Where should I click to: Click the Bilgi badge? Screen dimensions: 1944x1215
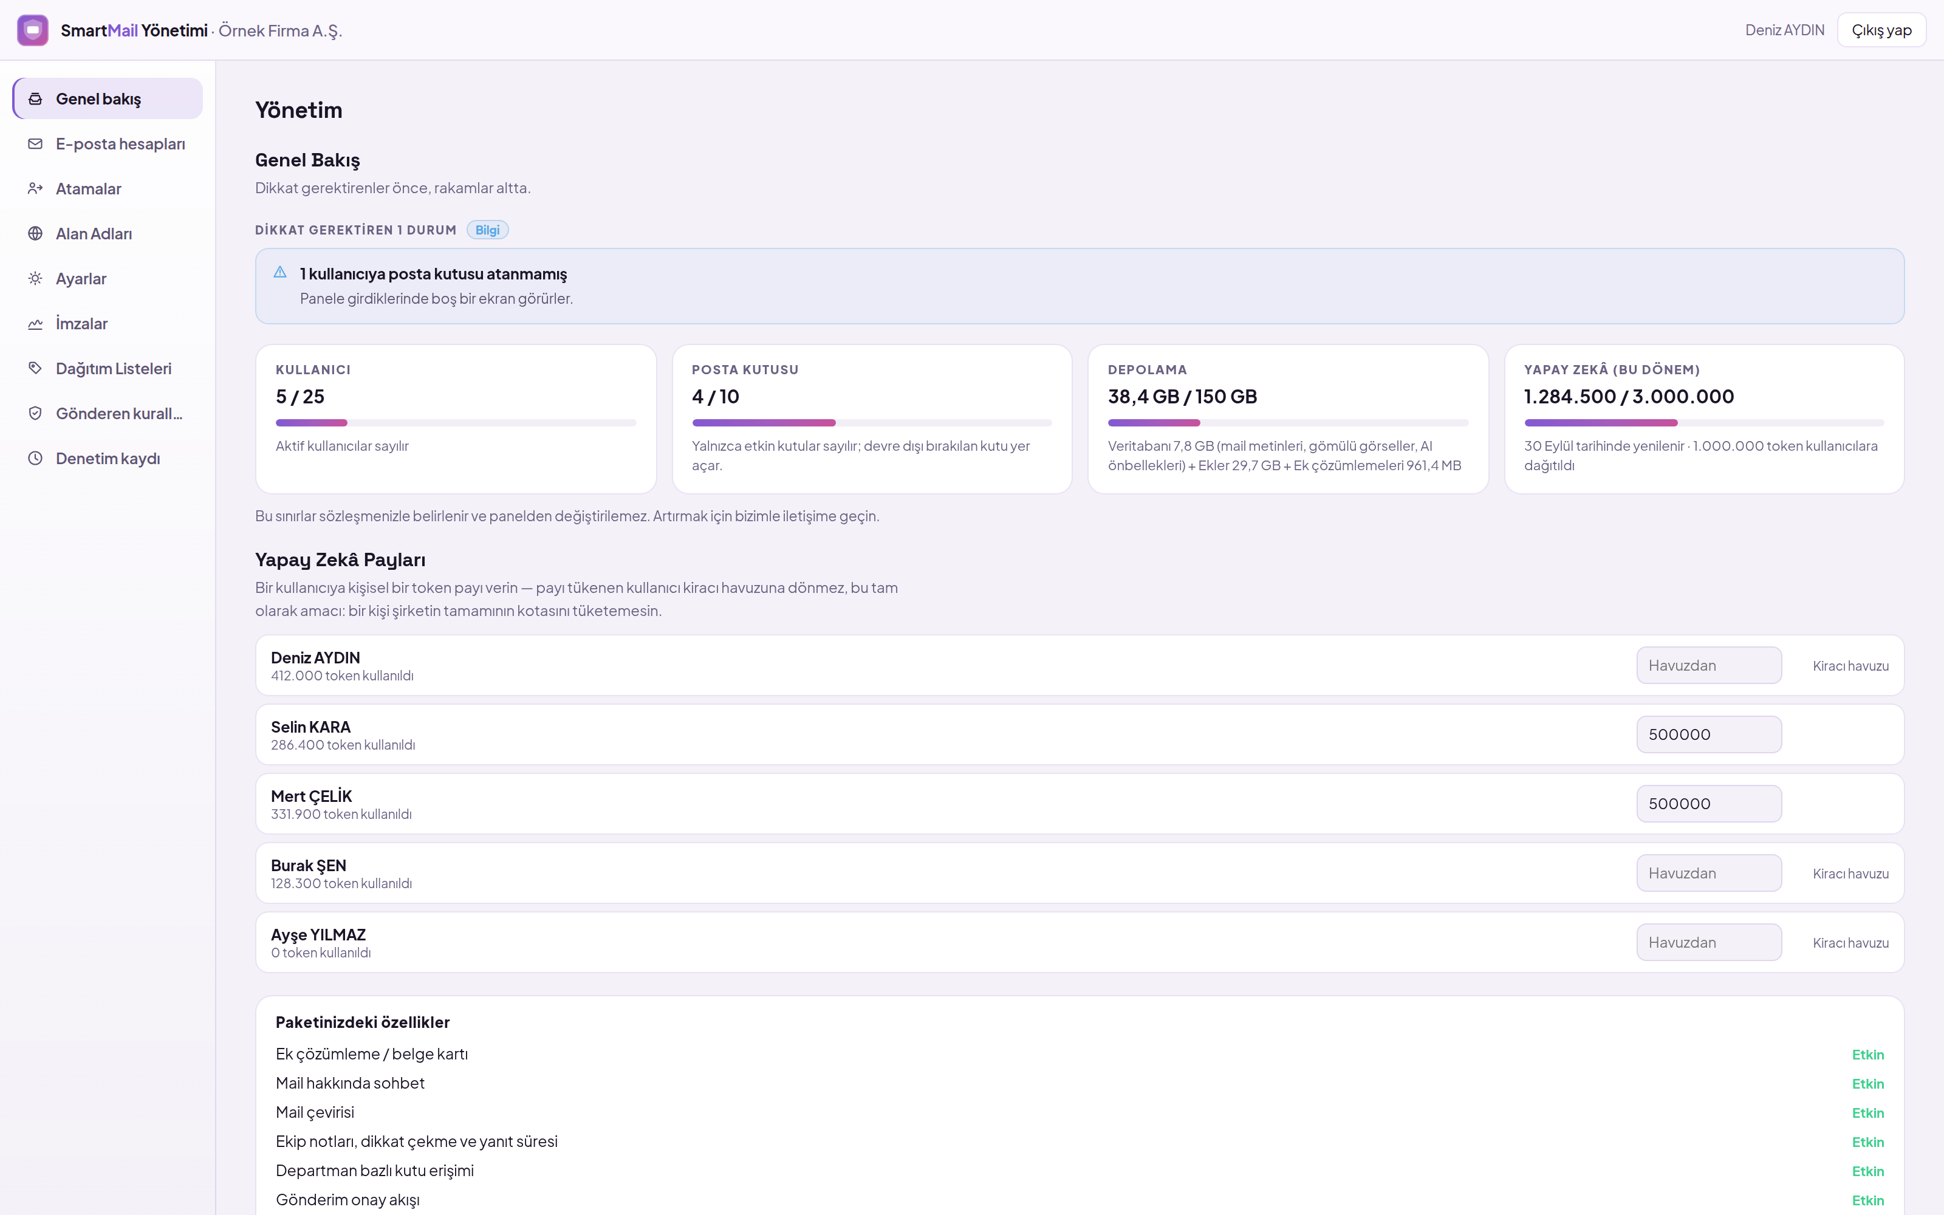coord(488,230)
